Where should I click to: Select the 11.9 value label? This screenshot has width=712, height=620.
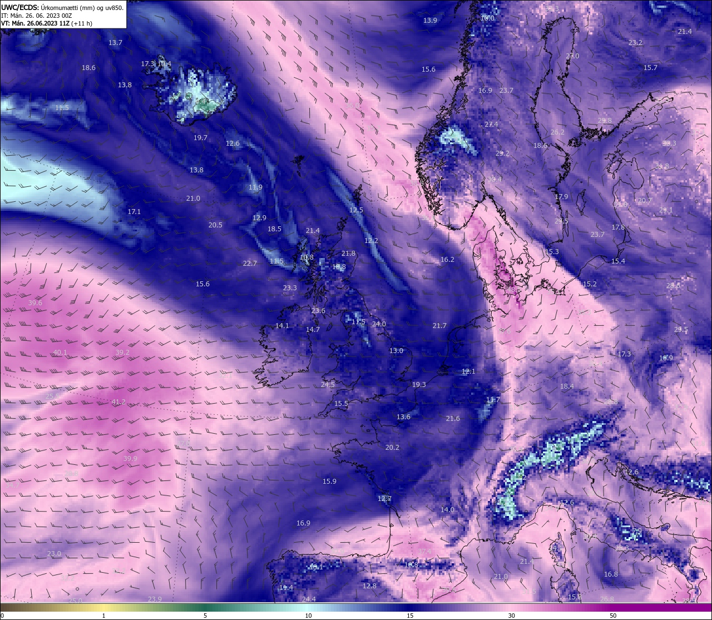coord(255,187)
